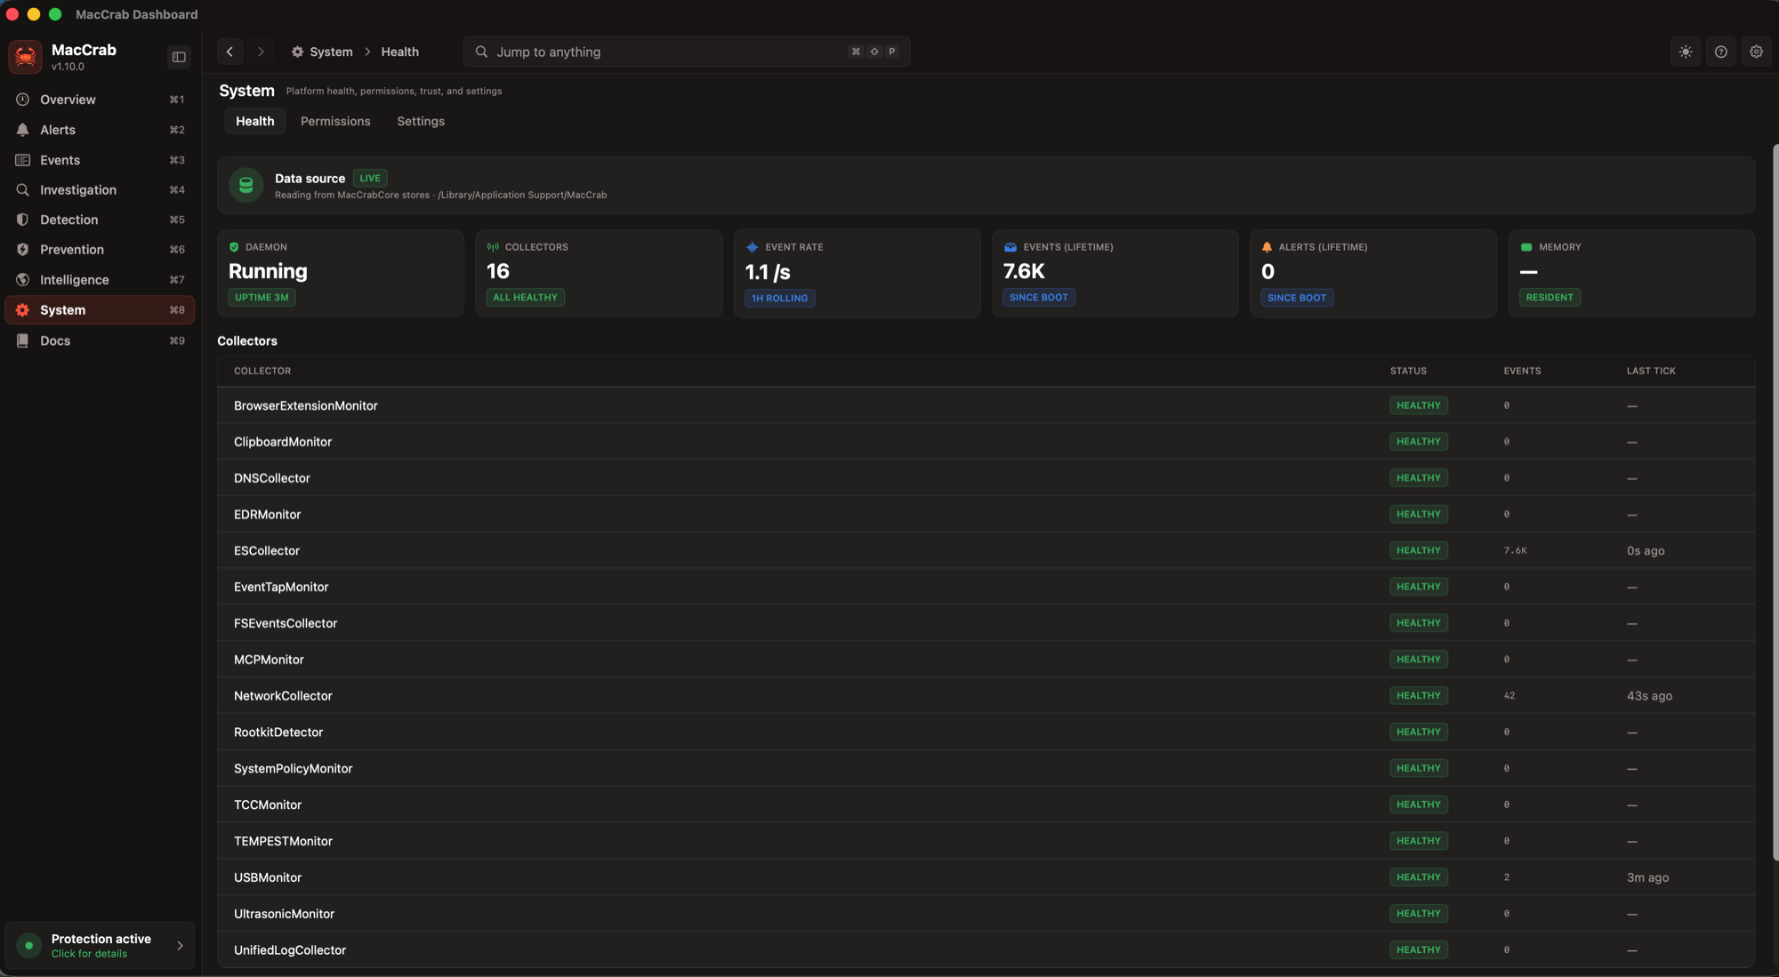Select the DNSCollector row
The width and height of the screenshot is (1779, 977).
pos(986,478)
